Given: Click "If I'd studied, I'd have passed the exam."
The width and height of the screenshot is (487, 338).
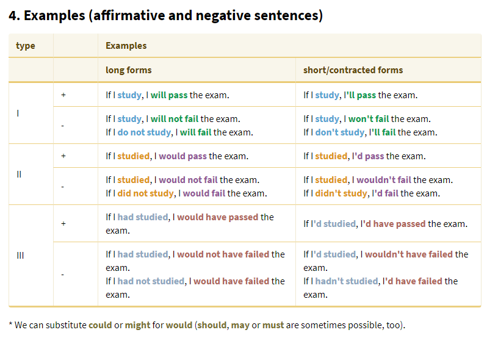Looking at the screenshot, I should [x=385, y=224].
